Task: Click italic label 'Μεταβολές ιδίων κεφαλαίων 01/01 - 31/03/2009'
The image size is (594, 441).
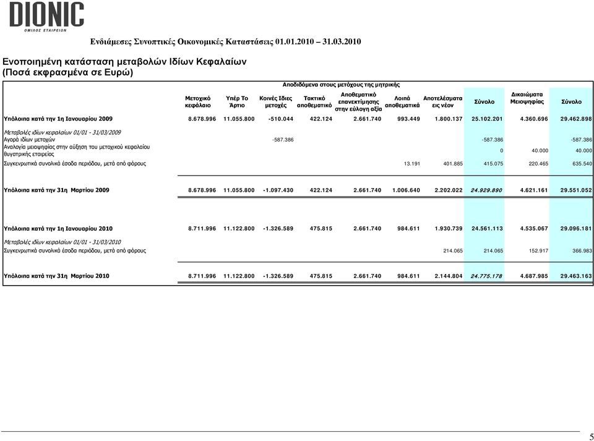Action: tap(62, 132)
